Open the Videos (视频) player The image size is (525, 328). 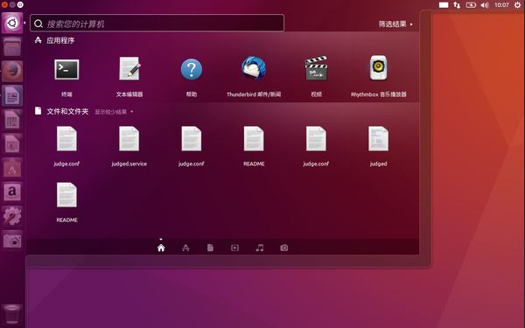point(316,68)
